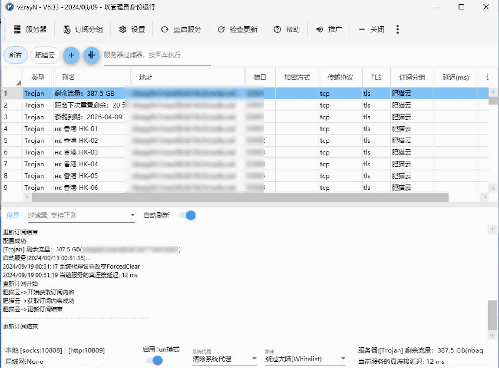Click the log panel vertical scrollbar thumb
This screenshot has width=499, height=368.
pyautogui.click(x=493, y=315)
